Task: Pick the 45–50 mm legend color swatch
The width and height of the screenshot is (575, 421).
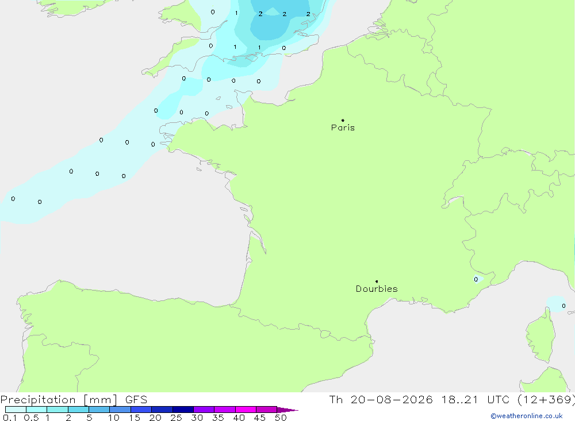Action: point(267,410)
